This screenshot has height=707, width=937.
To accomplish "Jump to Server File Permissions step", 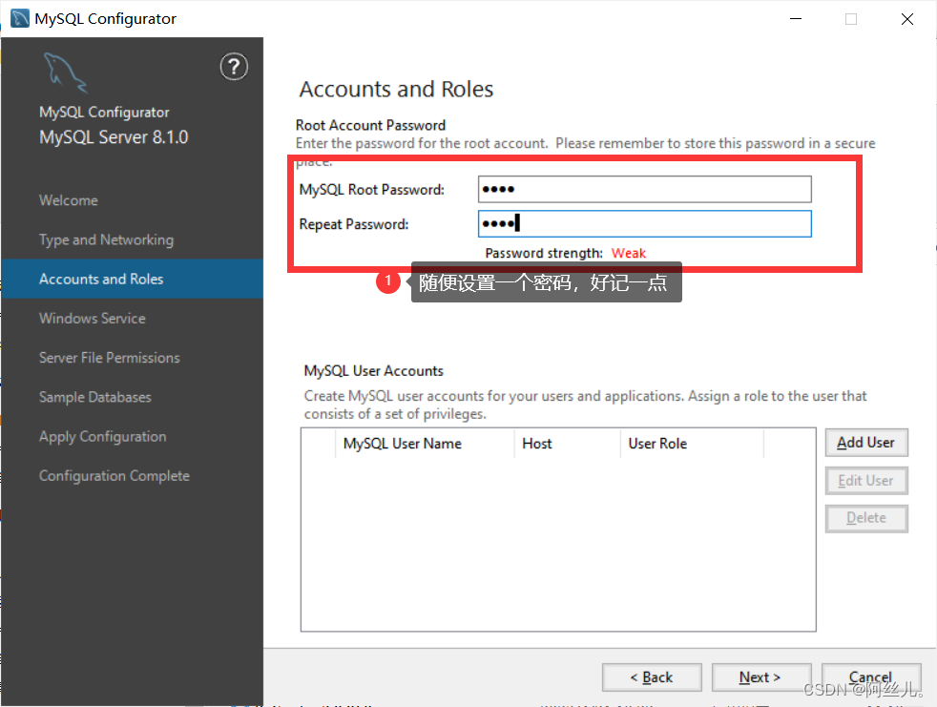I will [x=110, y=358].
